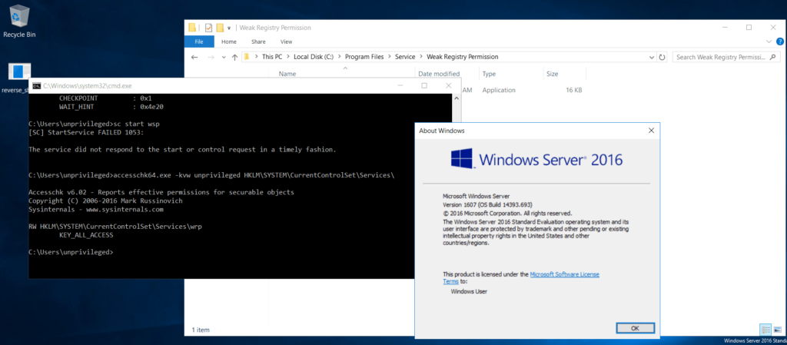The width and height of the screenshot is (787, 345).
Task: Select This PC in the breadcrumb path
Action: (x=272, y=57)
